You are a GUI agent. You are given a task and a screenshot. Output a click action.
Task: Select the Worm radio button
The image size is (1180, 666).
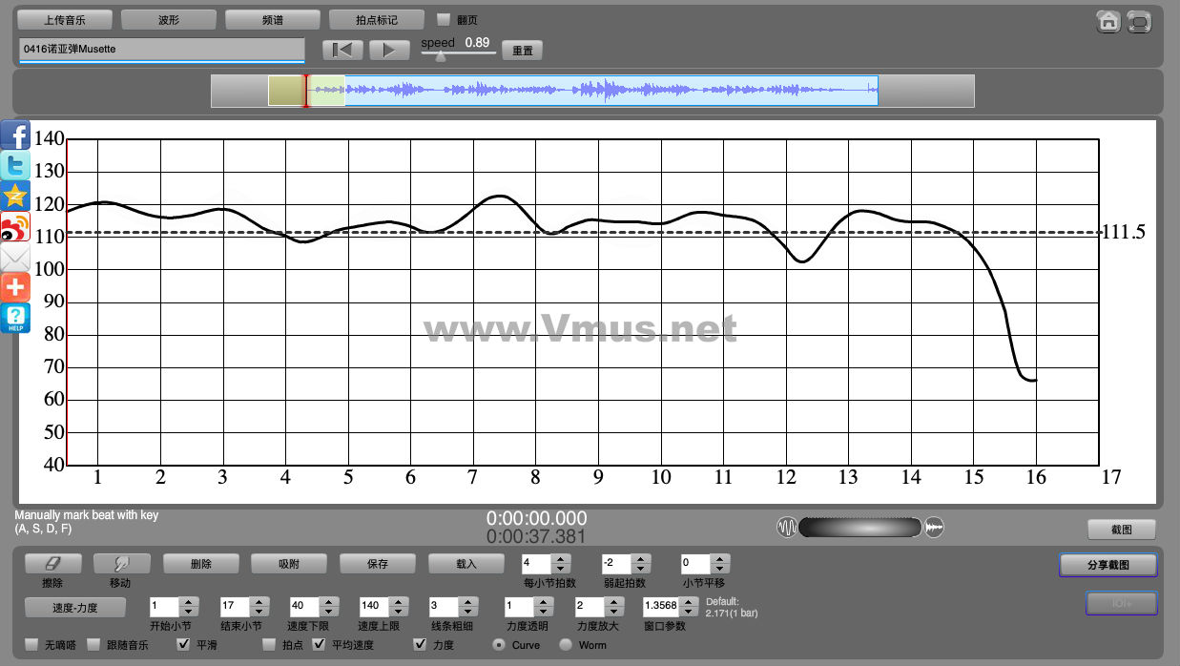coord(566,645)
